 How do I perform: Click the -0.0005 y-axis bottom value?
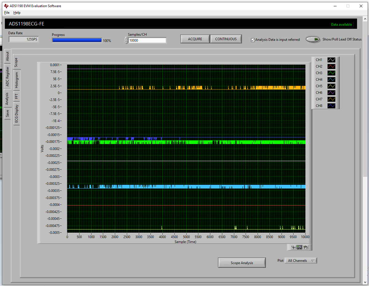54,233
